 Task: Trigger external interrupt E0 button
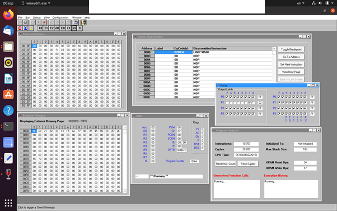click(63, 28)
